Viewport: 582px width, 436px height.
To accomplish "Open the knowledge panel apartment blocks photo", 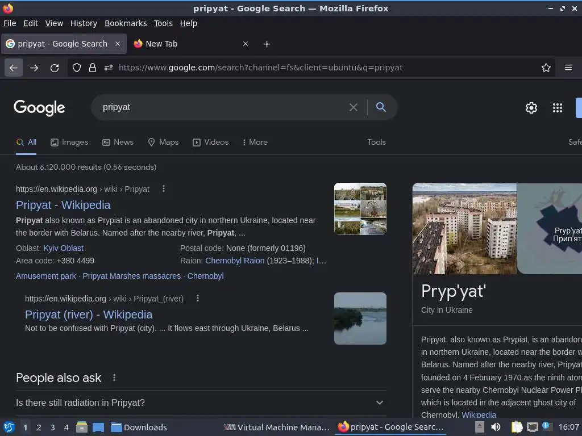I will coord(464,229).
